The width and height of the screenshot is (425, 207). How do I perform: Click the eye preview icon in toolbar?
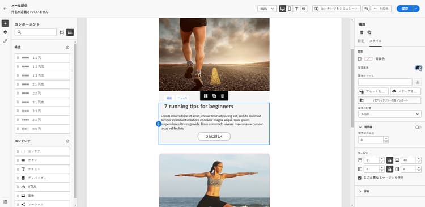[304, 9]
